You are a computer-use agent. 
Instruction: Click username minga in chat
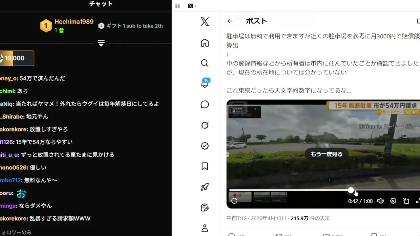pos(9,206)
